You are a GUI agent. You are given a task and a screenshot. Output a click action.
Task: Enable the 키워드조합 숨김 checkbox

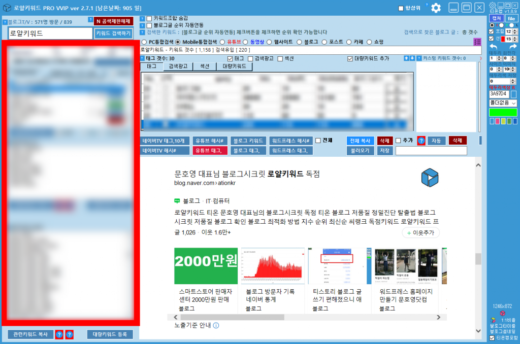(149, 19)
